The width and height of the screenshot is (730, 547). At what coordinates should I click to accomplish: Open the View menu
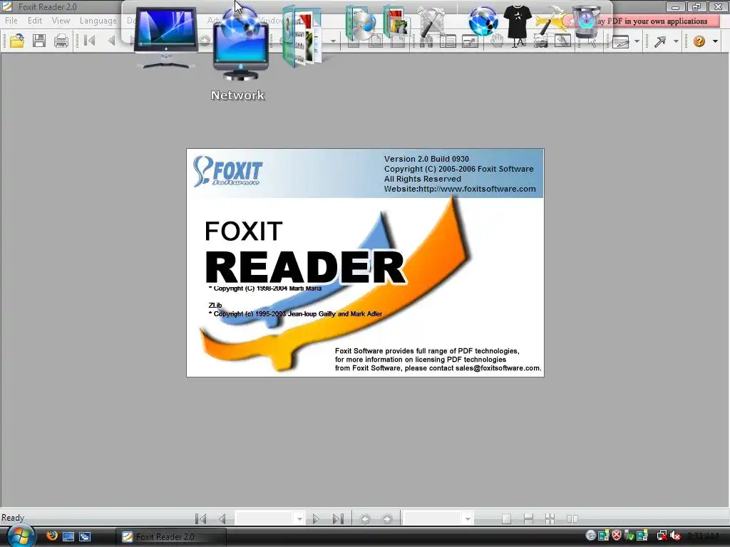(x=61, y=21)
